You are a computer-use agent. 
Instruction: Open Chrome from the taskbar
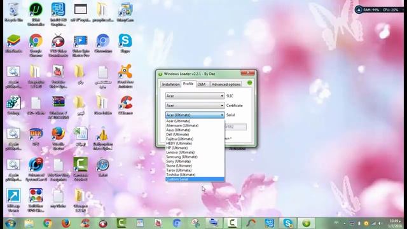48,223
